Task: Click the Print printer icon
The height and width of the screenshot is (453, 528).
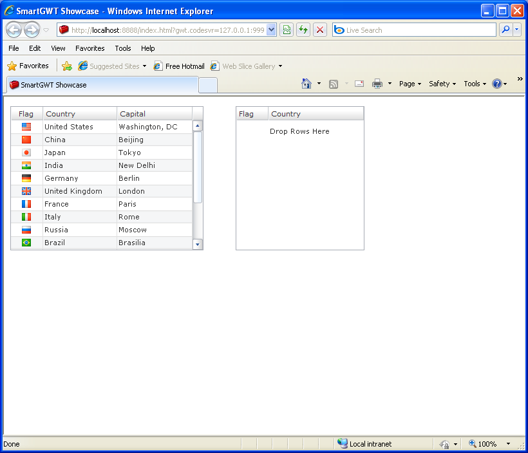Action: [377, 84]
